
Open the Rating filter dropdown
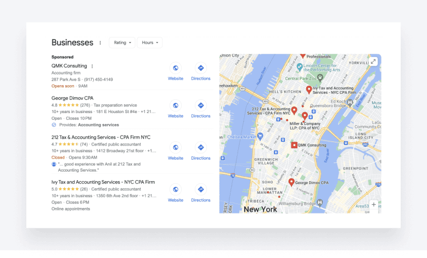(x=122, y=43)
